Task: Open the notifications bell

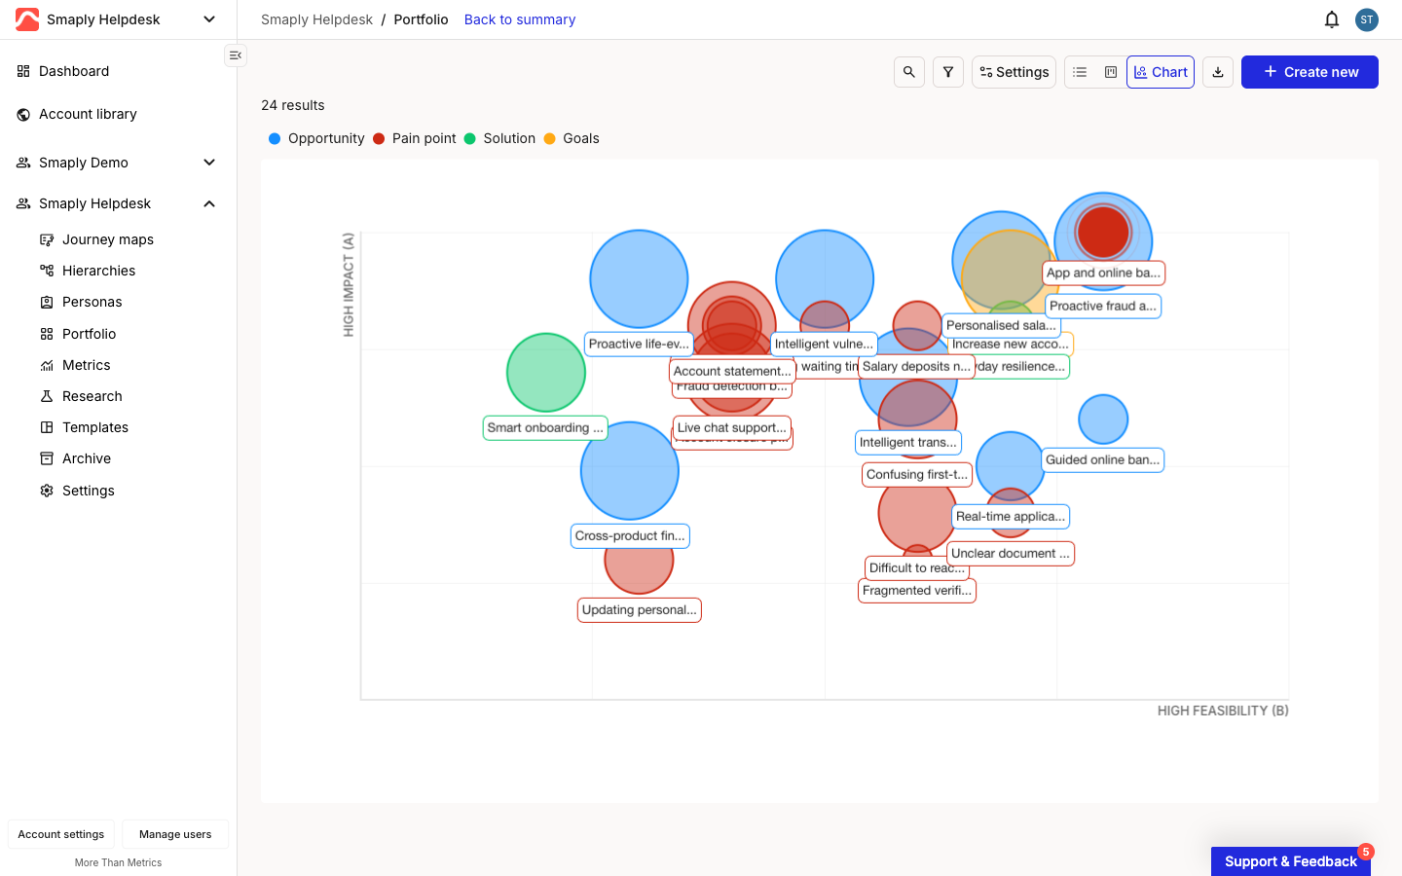Action: click(1332, 19)
